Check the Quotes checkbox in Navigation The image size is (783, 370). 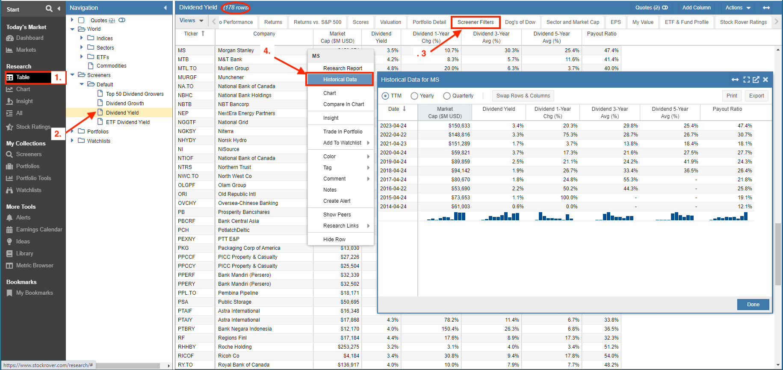tap(81, 20)
